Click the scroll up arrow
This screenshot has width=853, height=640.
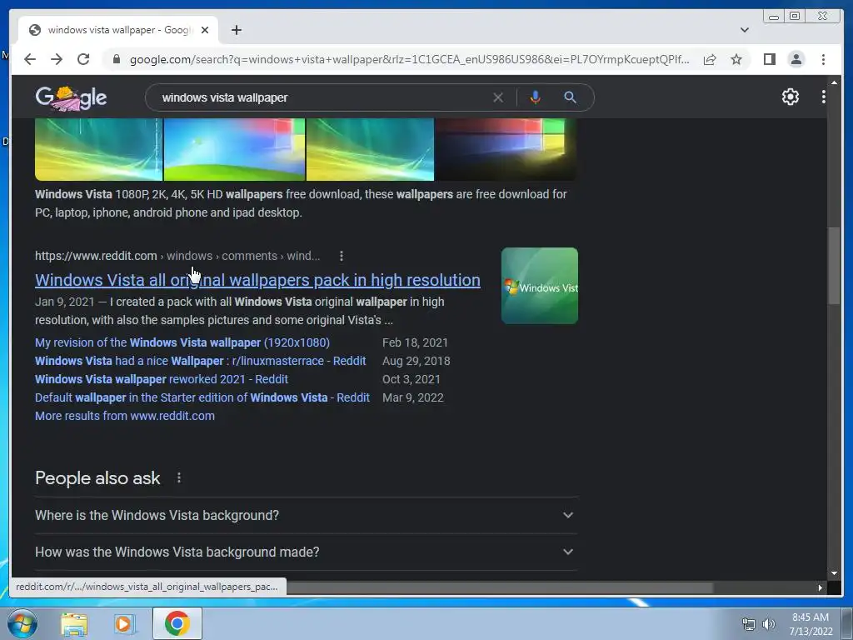click(x=834, y=82)
